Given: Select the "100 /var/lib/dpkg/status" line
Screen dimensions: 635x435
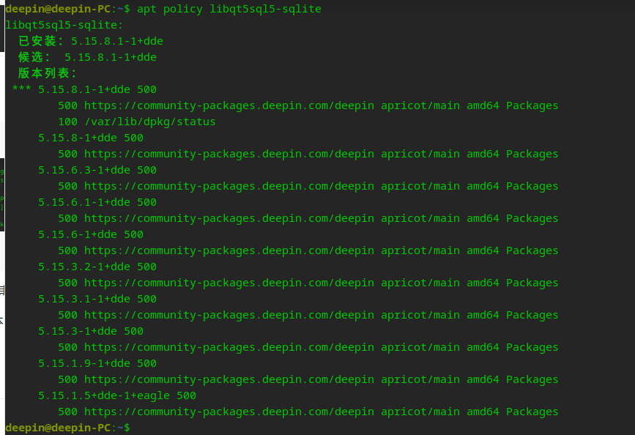Looking at the screenshot, I should 137,122.
